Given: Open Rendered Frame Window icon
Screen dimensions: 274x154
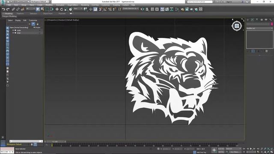Looking at the screenshot, I should coord(187,9).
